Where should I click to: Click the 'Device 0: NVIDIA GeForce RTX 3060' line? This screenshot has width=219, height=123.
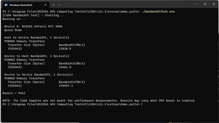tap(33, 26)
